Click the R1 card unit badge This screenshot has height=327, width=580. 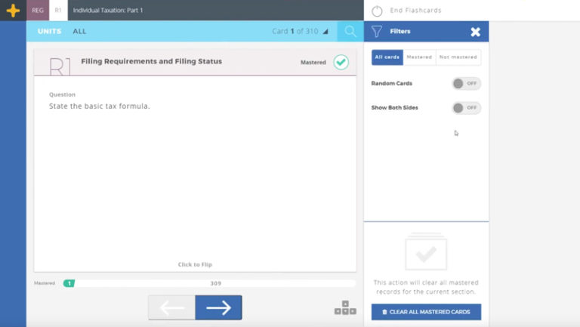[59, 66]
